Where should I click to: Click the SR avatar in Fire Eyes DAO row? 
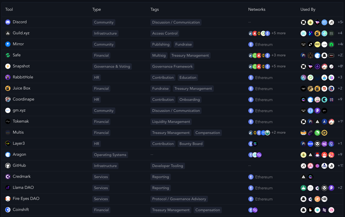[324, 199]
